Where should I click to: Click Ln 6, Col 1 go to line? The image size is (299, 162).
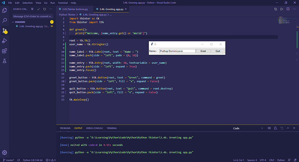(x=239, y=160)
